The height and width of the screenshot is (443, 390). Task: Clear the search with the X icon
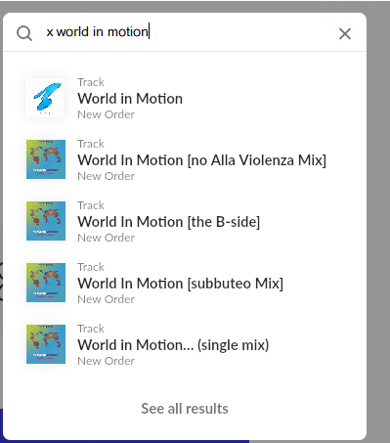tap(345, 33)
